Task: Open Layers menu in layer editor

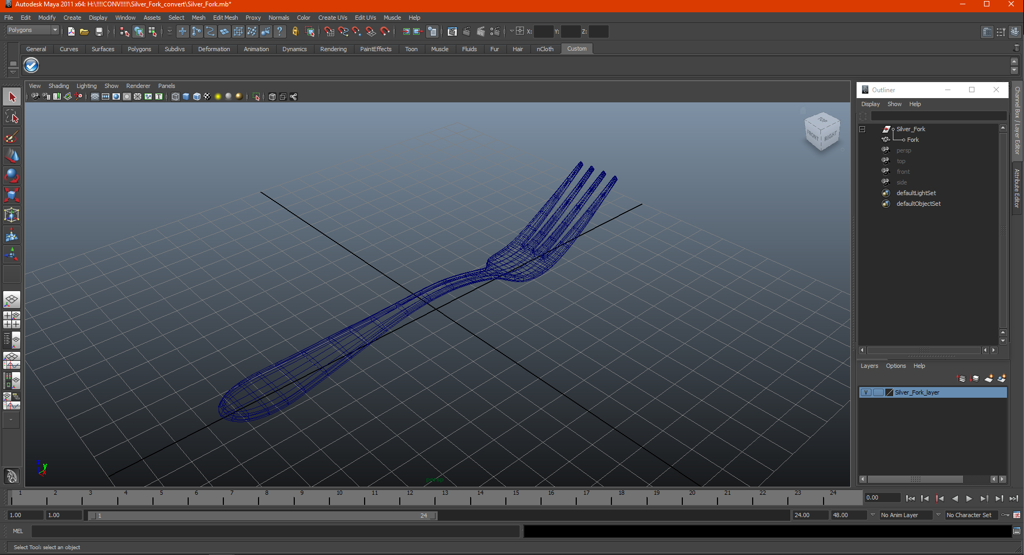Action: click(869, 366)
